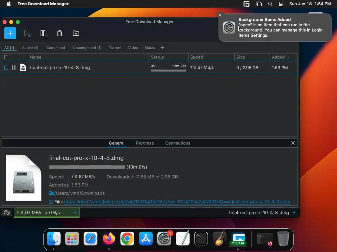Pause all downloads using the toolbar pause icon
Image resolution: width=337 pixels, height=252 pixels.
[x=44, y=33]
